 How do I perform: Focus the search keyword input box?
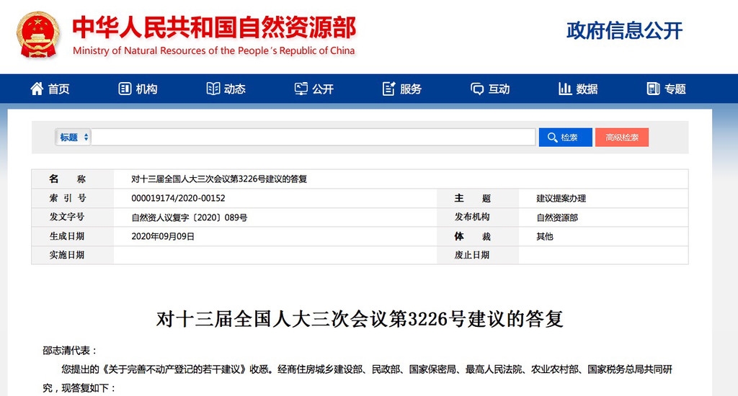(313, 138)
